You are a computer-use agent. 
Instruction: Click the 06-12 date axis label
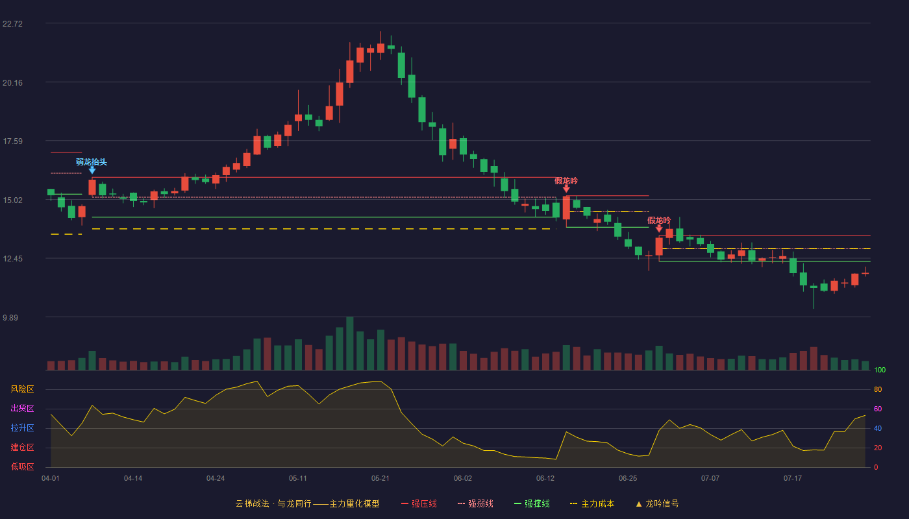[x=545, y=478]
